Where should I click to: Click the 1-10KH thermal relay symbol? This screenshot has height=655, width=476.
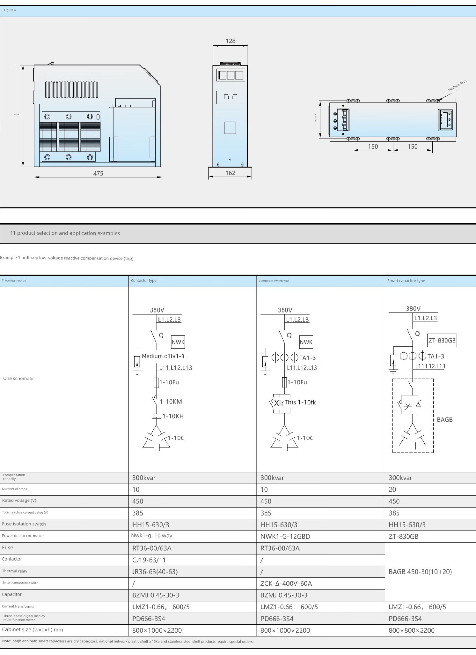coord(156,416)
